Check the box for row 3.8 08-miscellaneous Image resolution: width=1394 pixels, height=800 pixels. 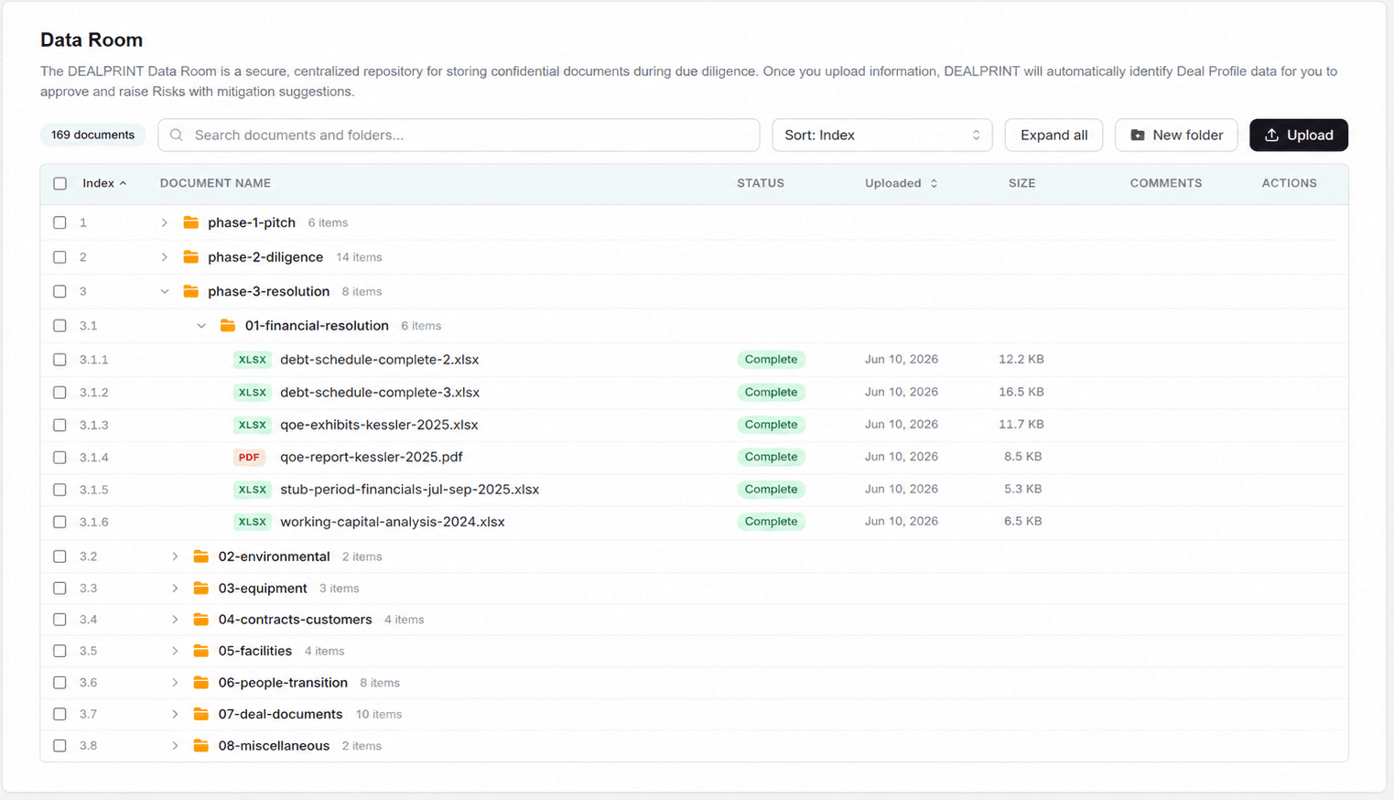coord(60,746)
